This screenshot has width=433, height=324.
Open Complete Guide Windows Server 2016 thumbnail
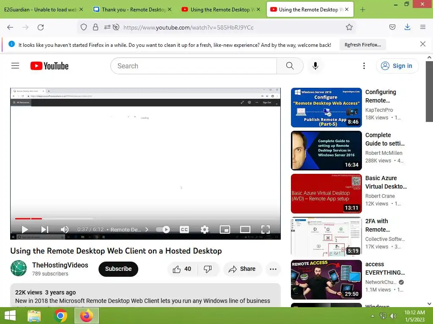point(326,151)
